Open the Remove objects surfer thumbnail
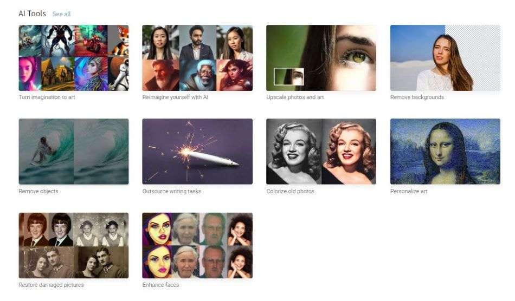Image resolution: width=515 pixels, height=301 pixels. 74,152
